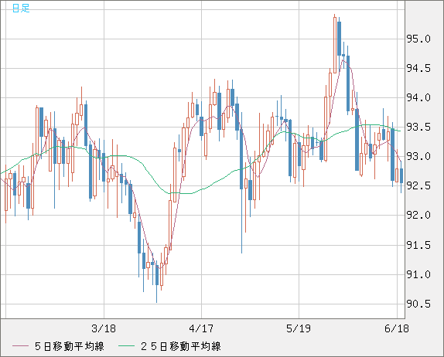Click the 25日移動平均線 legend label
The image size is (444, 357).
(x=181, y=346)
